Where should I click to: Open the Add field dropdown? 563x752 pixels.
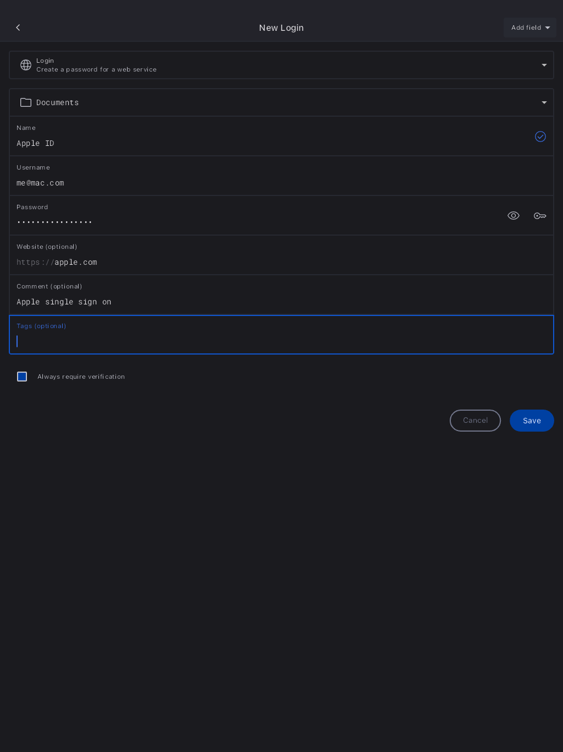coord(530,28)
